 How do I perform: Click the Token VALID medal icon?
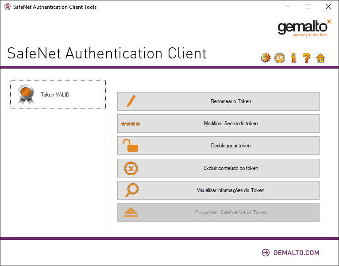pos(25,94)
